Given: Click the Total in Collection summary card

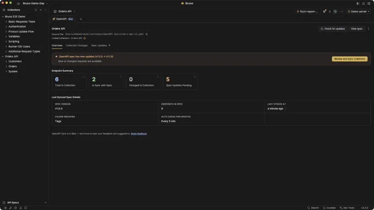Looking at the screenshot, I should [x=69, y=82].
